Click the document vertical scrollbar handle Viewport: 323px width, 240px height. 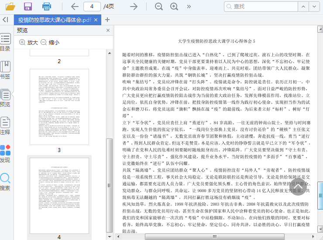pos(320,196)
